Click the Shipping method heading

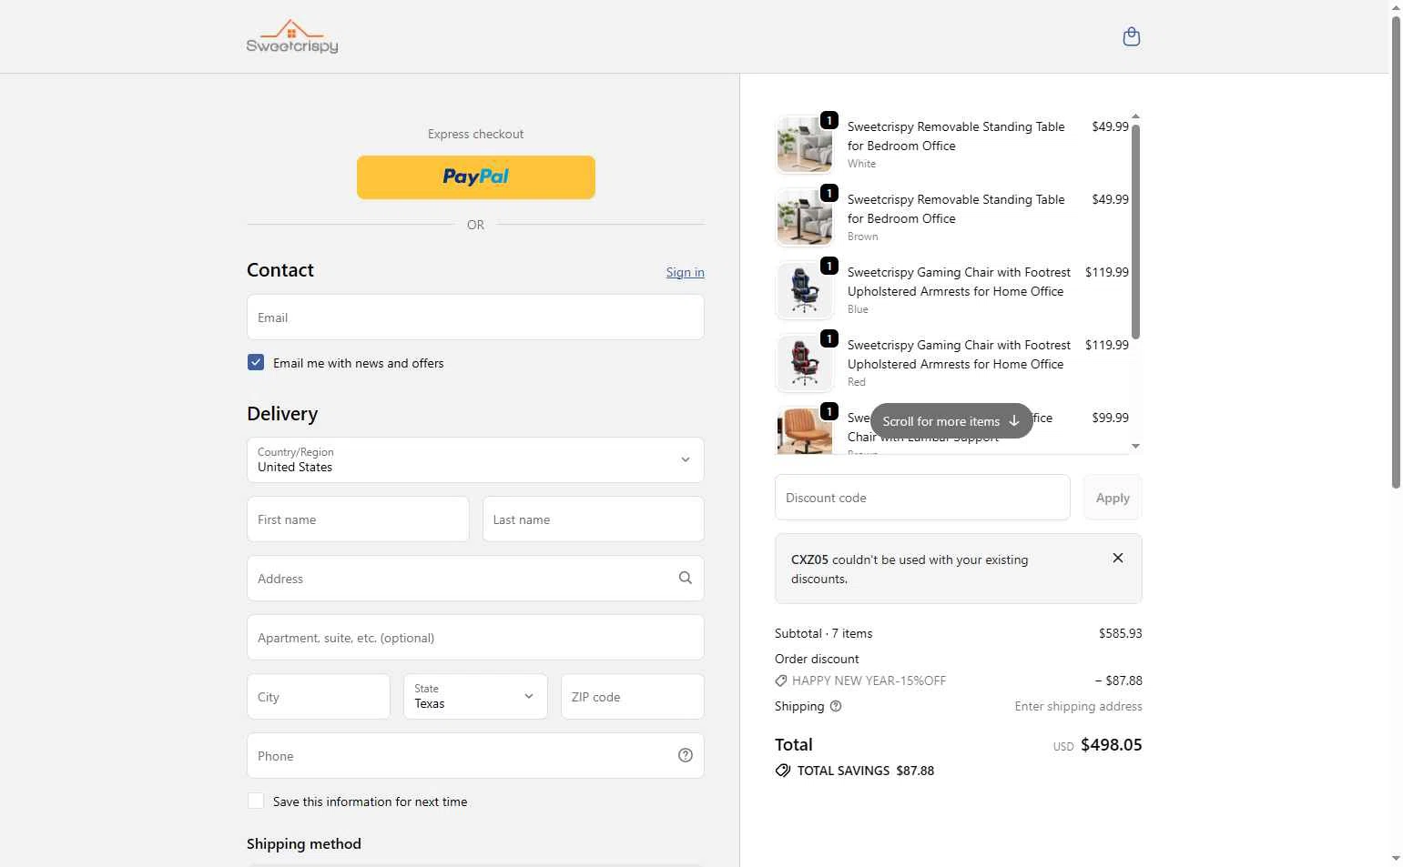tap(304, 843)
